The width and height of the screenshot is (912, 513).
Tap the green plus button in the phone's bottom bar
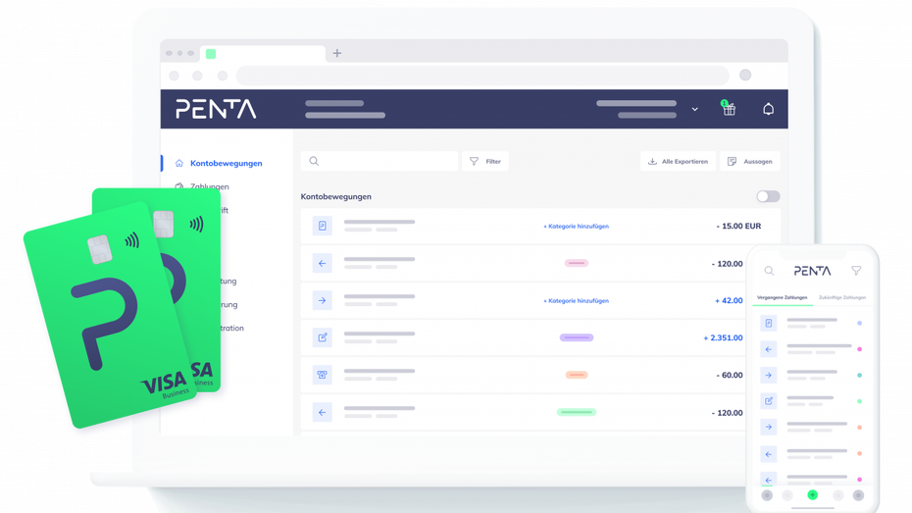tap(812, 495)
